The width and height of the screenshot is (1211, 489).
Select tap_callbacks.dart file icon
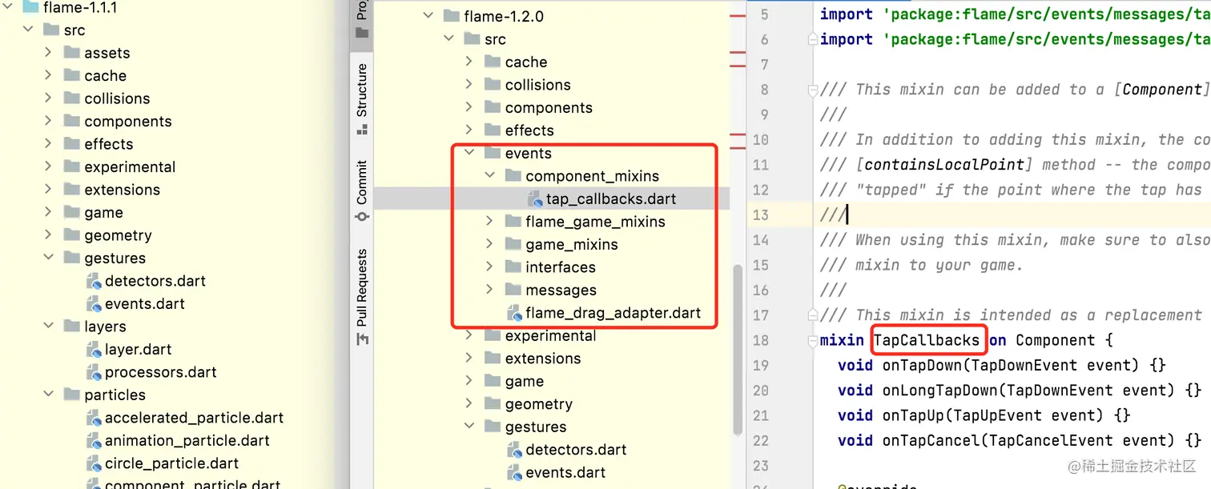coord(535,199)
